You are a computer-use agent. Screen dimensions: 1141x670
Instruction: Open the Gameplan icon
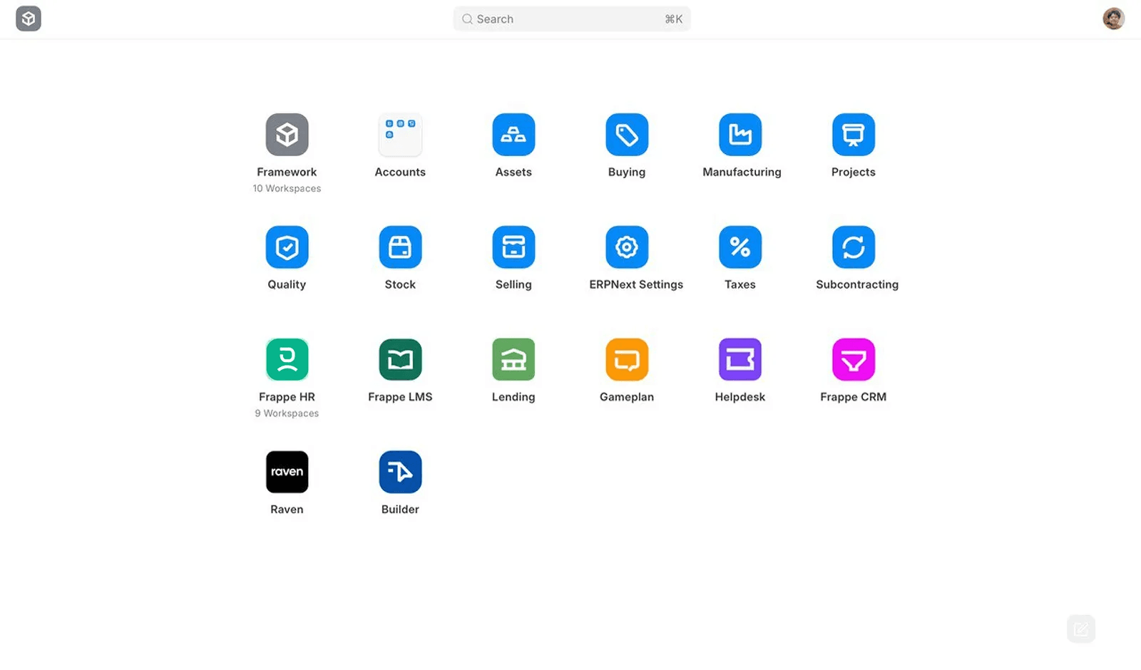(627, 359)
